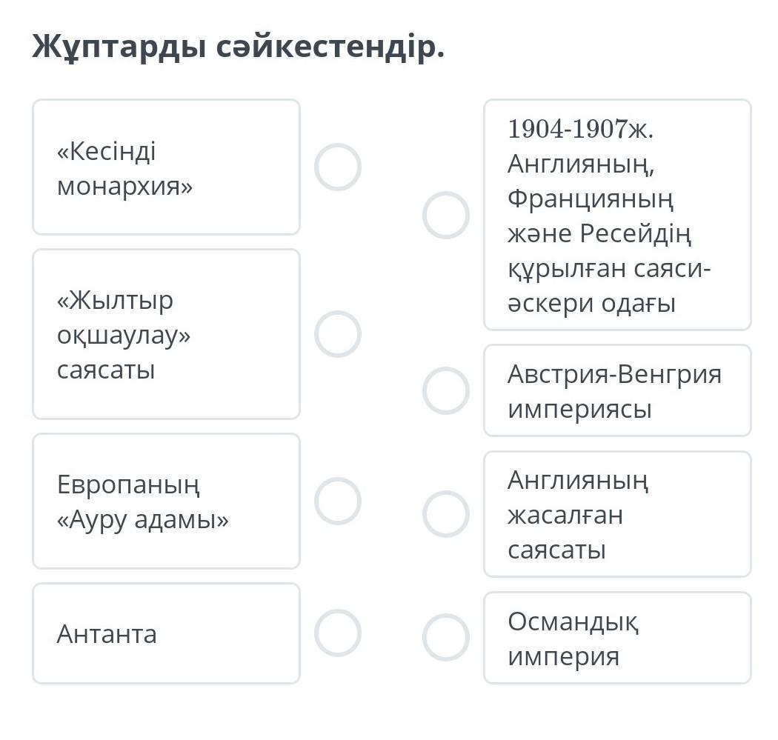Viewport: 778px width, 740px height.
Task: Click the Австрия-Венгрия империясы answer card
Action: pos(617,390)
